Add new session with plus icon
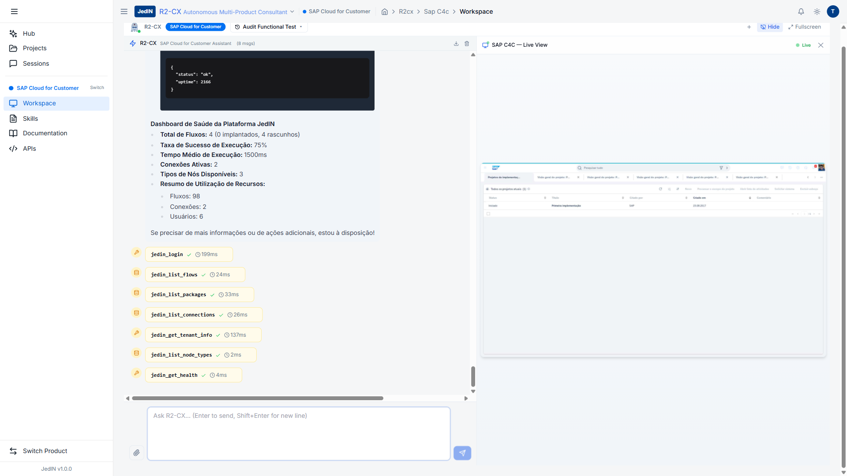 [749, 27]
